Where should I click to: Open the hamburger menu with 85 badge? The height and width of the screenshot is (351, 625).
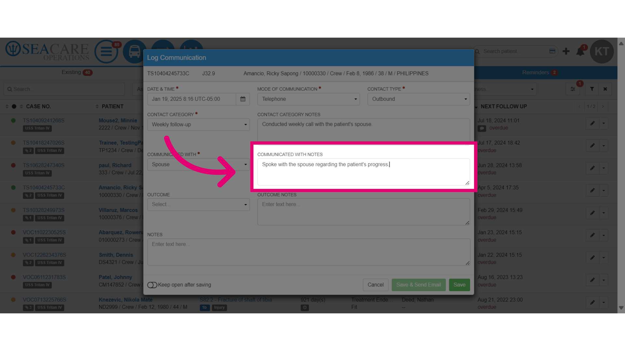tap(106, 51)
